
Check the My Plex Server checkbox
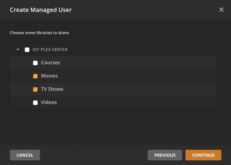coord(27,49)
